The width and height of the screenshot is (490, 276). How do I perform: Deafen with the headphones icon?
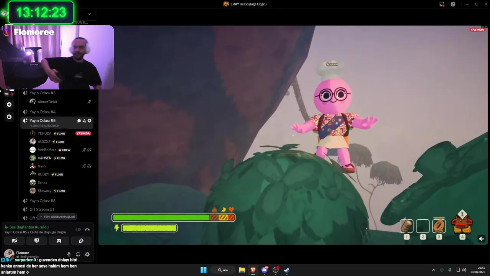78,254
